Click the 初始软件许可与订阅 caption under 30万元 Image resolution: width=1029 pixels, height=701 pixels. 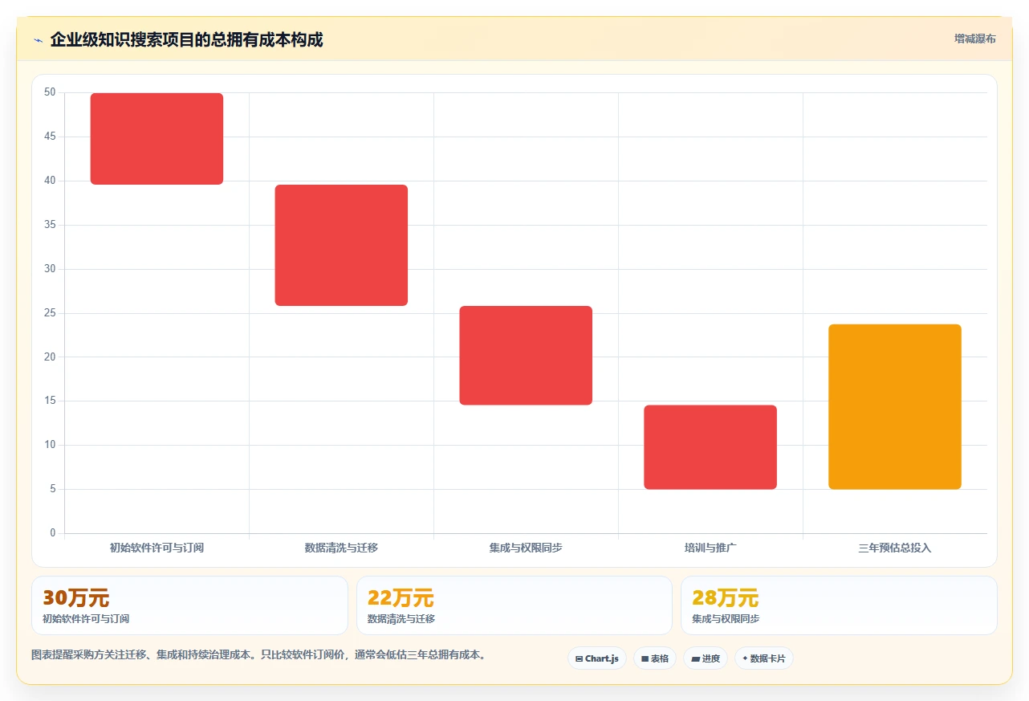pyautogui.click(x=86, y=619)
